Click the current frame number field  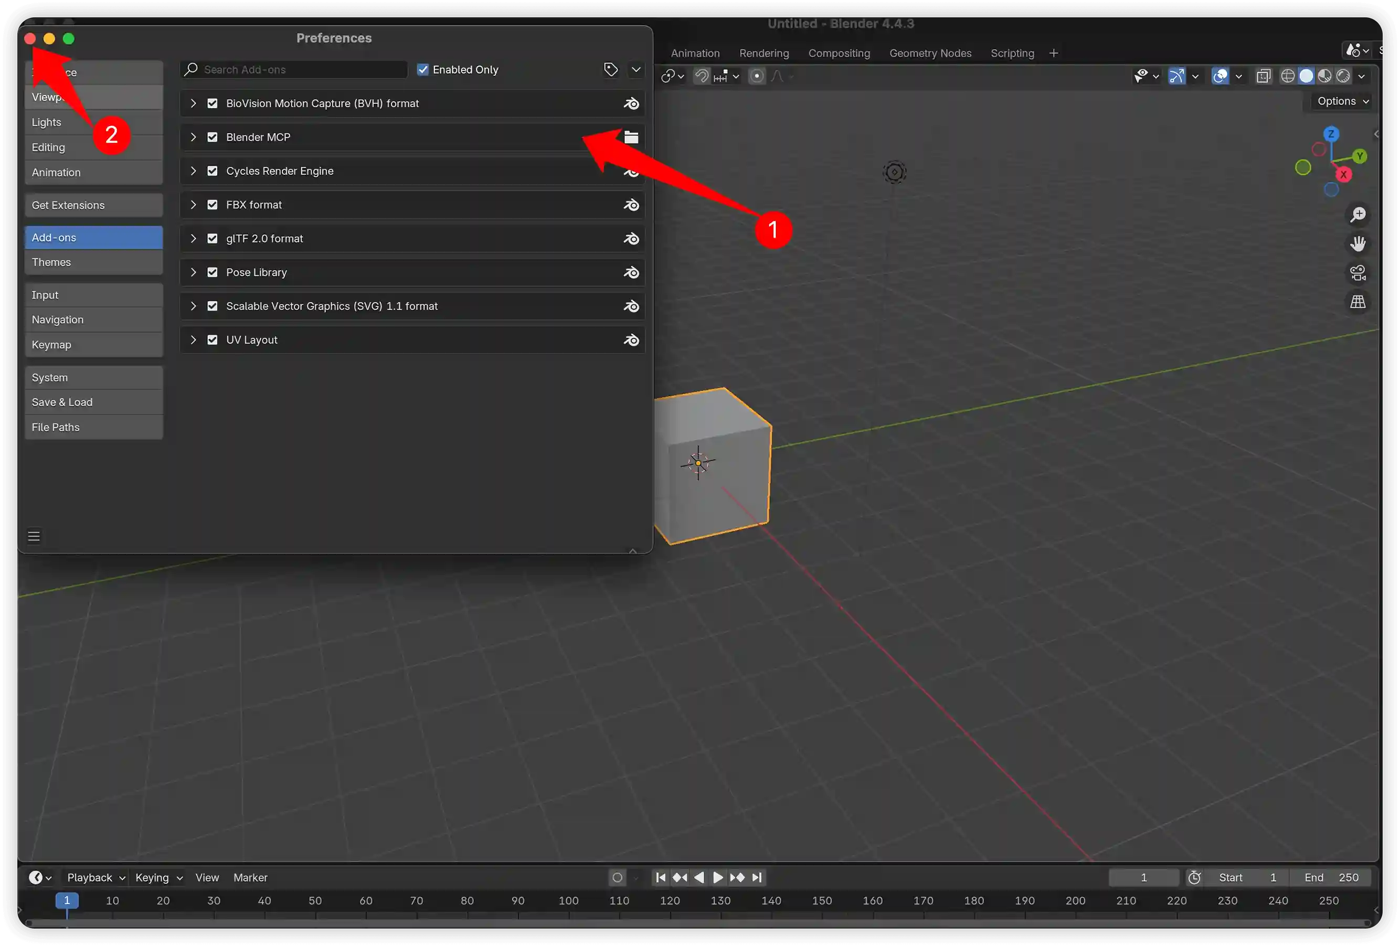pos(1143,877)
